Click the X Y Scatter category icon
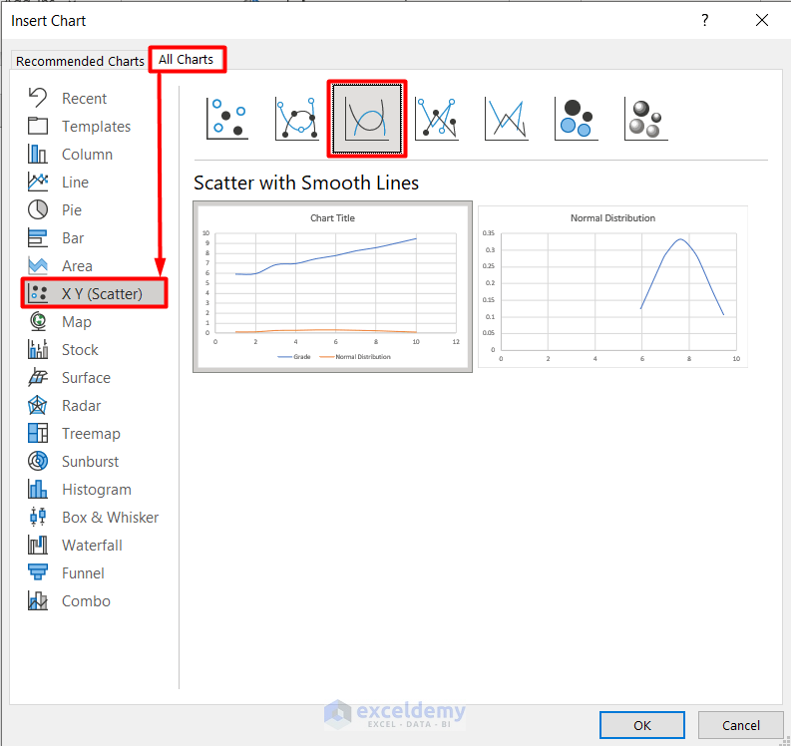Image resolution: width=791 pixels, height=746 pixels. [38, 293]
